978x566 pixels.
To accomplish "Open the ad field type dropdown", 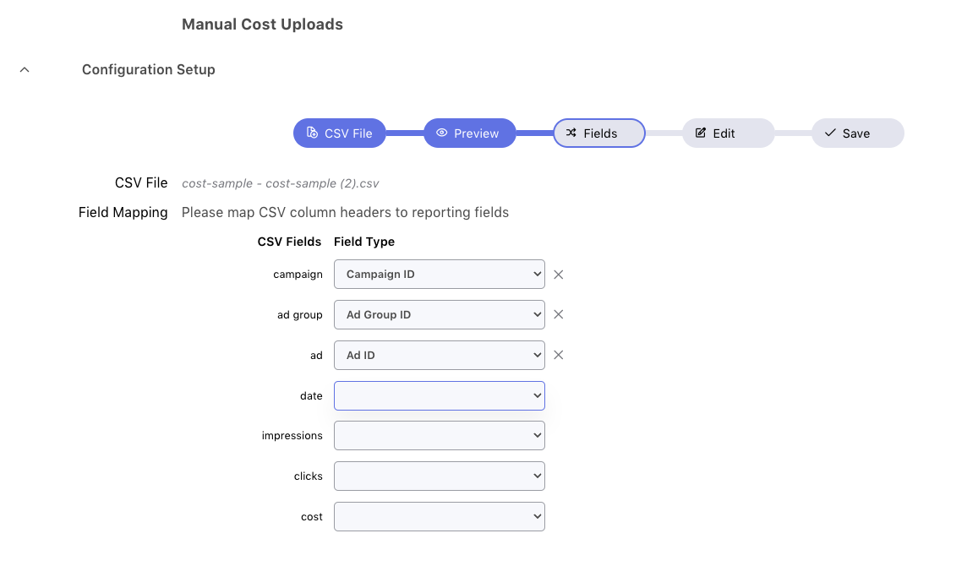I will (x=439, y=356).
